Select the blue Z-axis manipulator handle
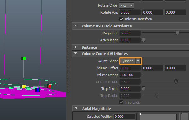This screenshot has width=189, height=120. click(x=37, y=90)
